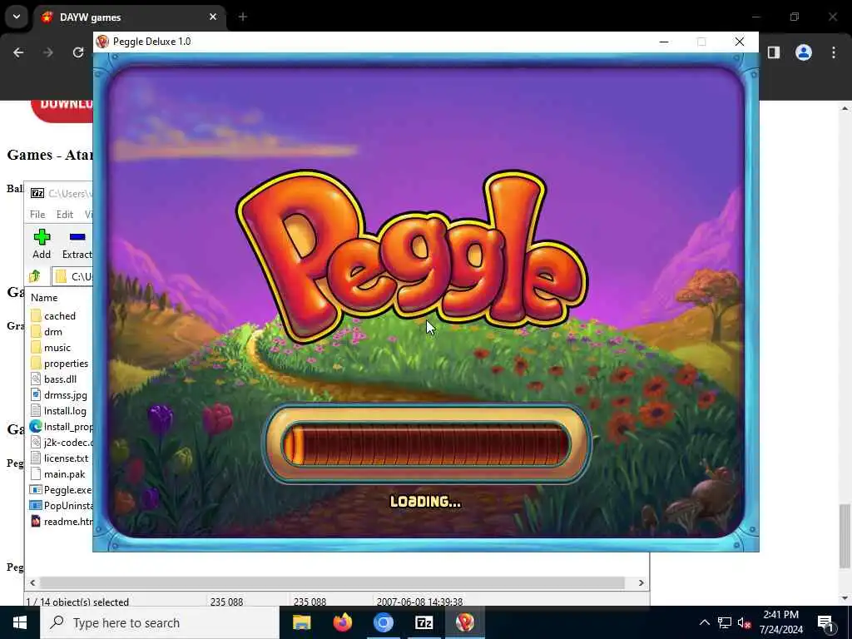Viewport: 852px width, 639px height.
Task: Toggle the browser side panel
Action: [774, 52]
